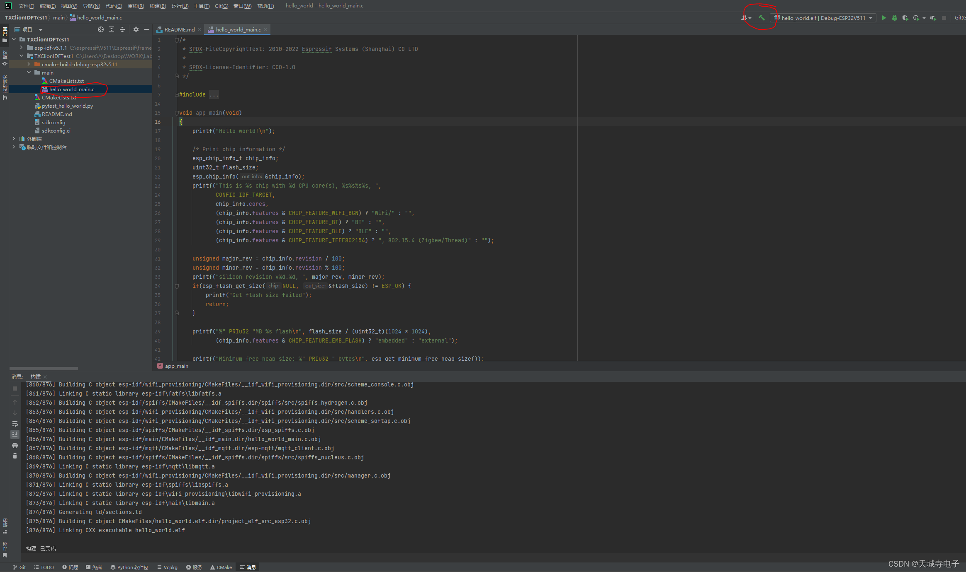Click the down arrow in the build panel

point(15,413)
